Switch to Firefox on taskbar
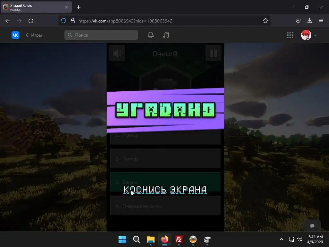This screenshot has width=329, height=247. coord(165,239)
